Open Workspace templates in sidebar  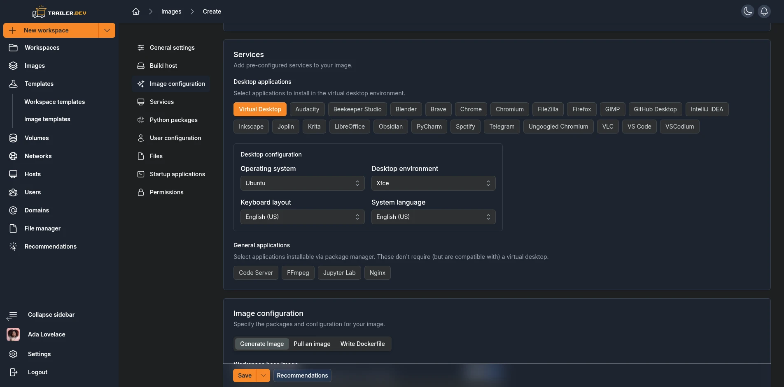[55, 102]
